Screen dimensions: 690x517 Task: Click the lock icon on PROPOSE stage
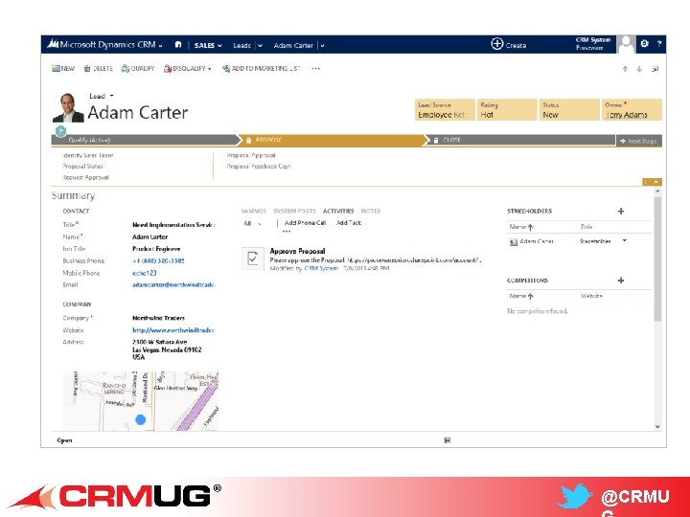248,140
